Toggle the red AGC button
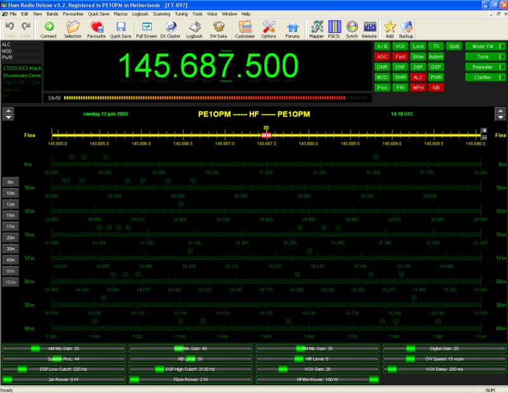The height and width of the screenshot is (393, 508). pyautogui.click(x=382, y=56)
